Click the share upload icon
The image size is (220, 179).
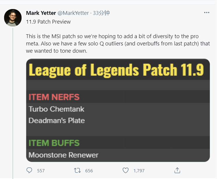click(x=177, y=171)
